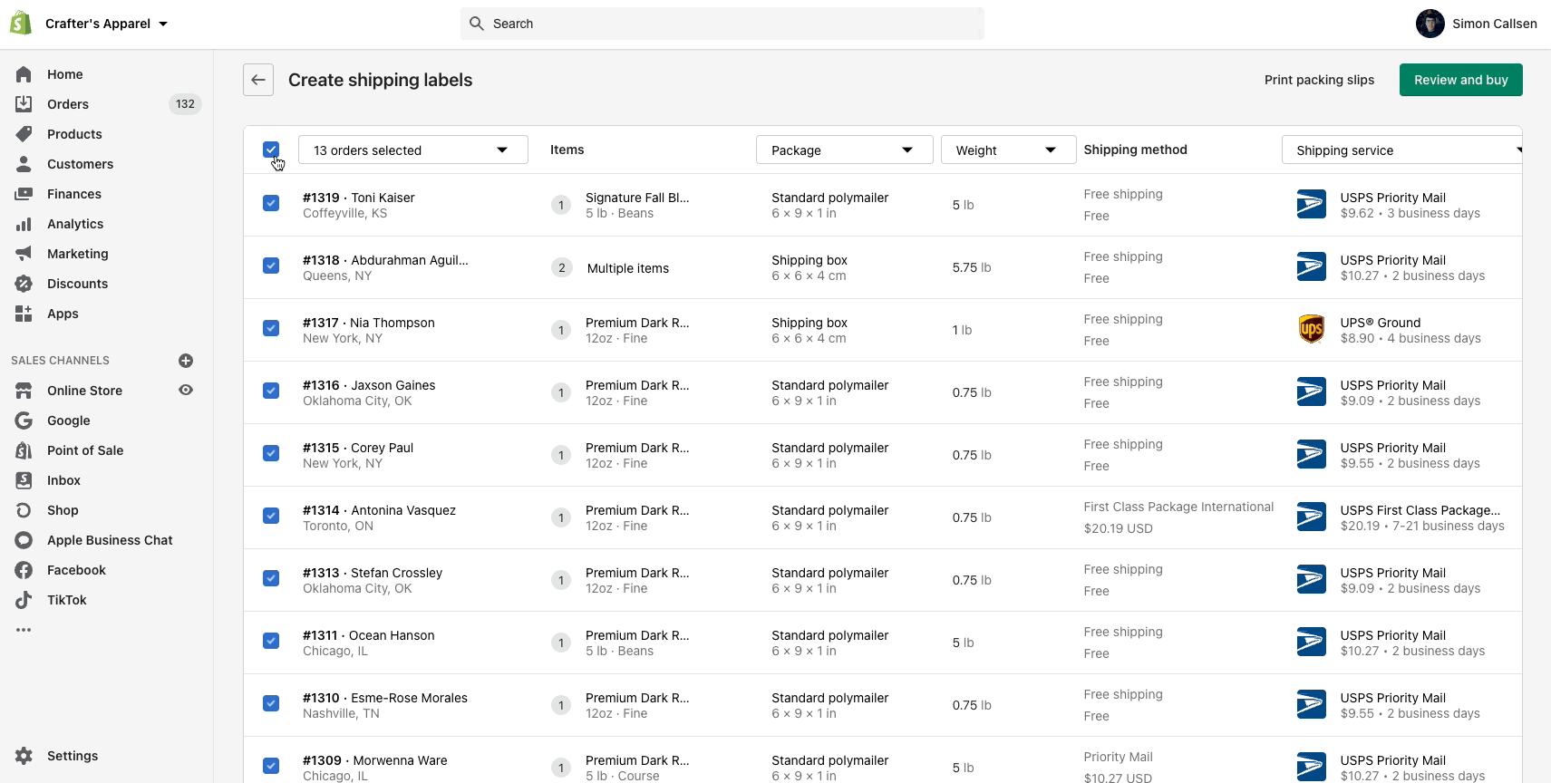Open the TikTok sales channel
1551x783 pixels.
(66, 600)
